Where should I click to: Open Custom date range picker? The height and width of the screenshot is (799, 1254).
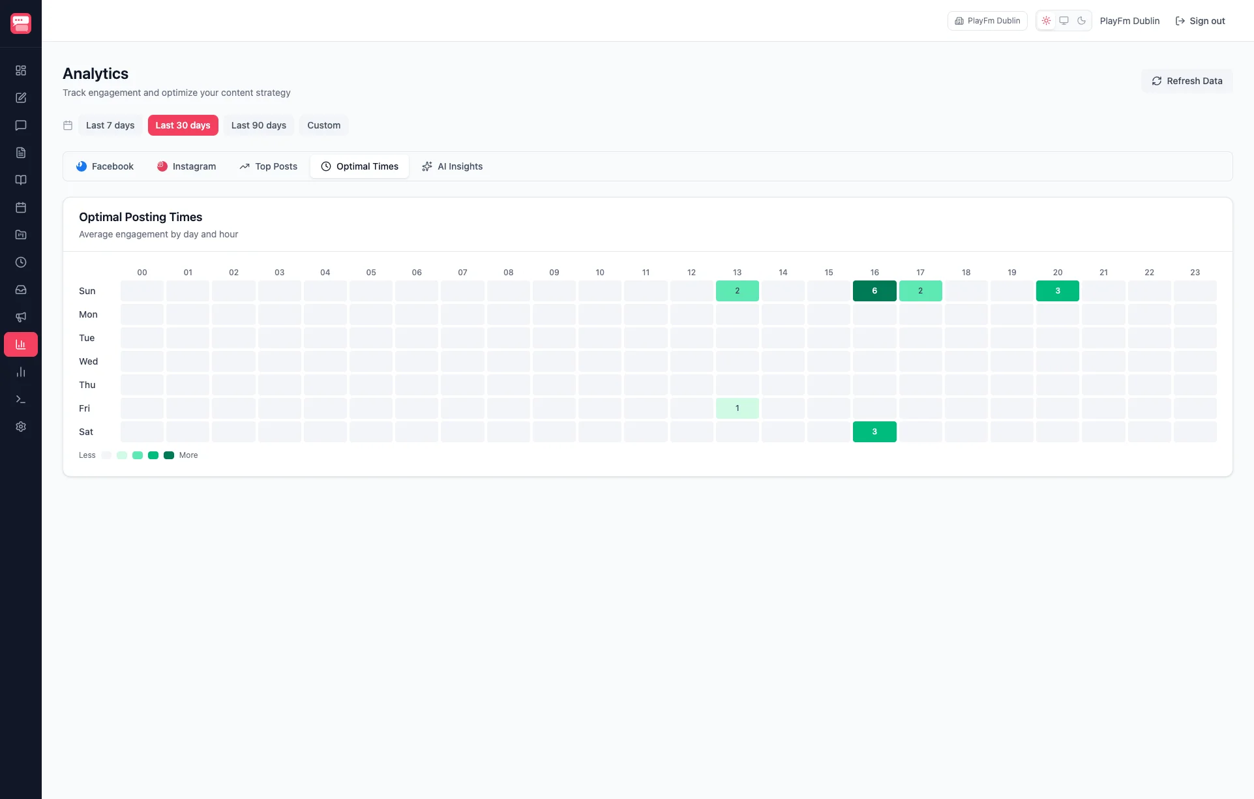pyautogui.click(x=323, y=125)
